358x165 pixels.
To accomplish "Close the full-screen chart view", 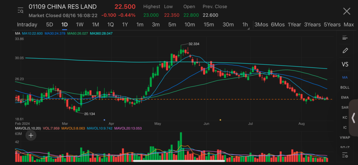I will (x=346, y=11).
